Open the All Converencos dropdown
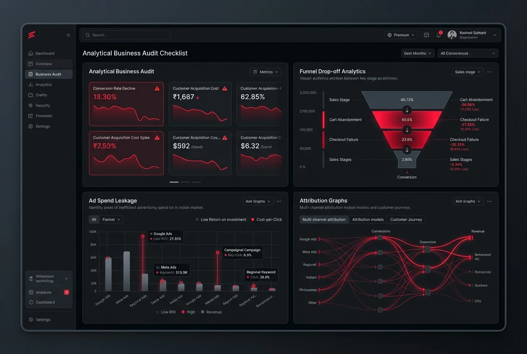Image resolution: width=527 pixels, height=354 pixels. click(x=468, y=53)
